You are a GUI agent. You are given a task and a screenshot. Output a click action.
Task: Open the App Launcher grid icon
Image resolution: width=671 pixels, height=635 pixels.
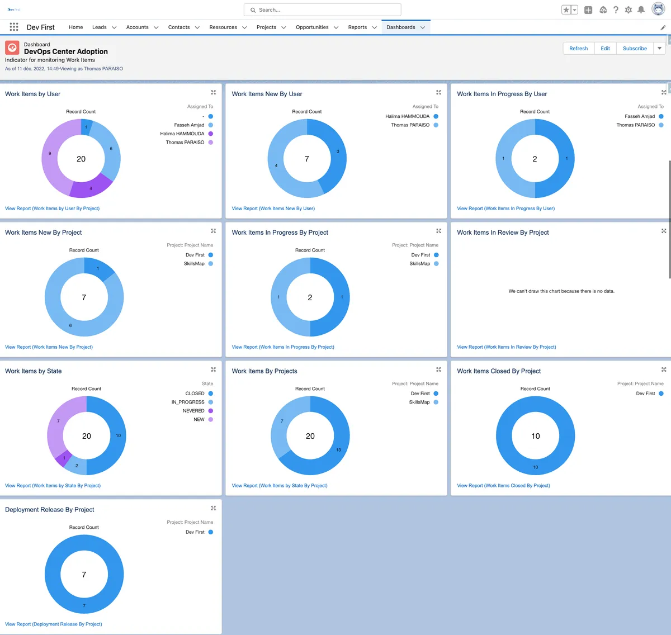pyautogui.click(x=14, y=27)
